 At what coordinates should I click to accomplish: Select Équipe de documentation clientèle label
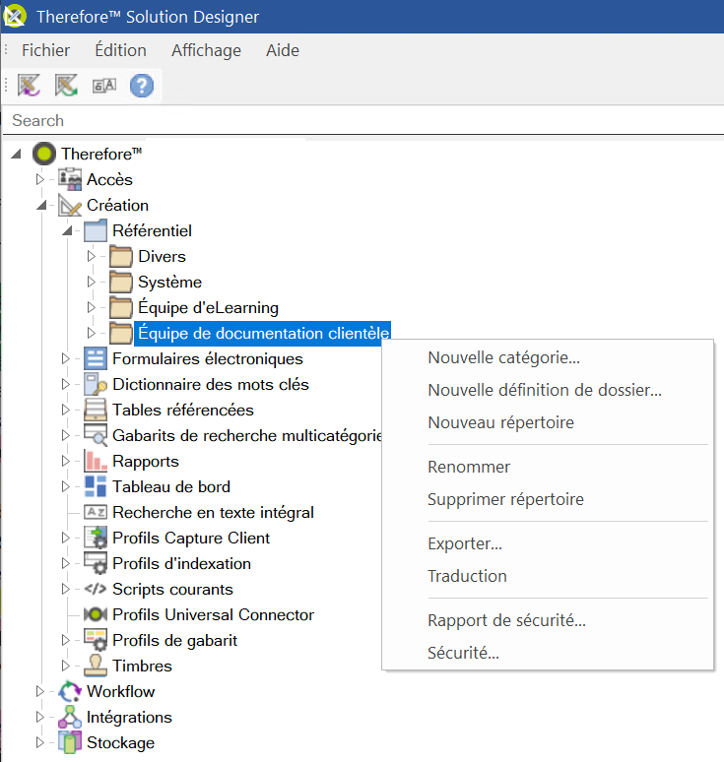pos(263,334)
